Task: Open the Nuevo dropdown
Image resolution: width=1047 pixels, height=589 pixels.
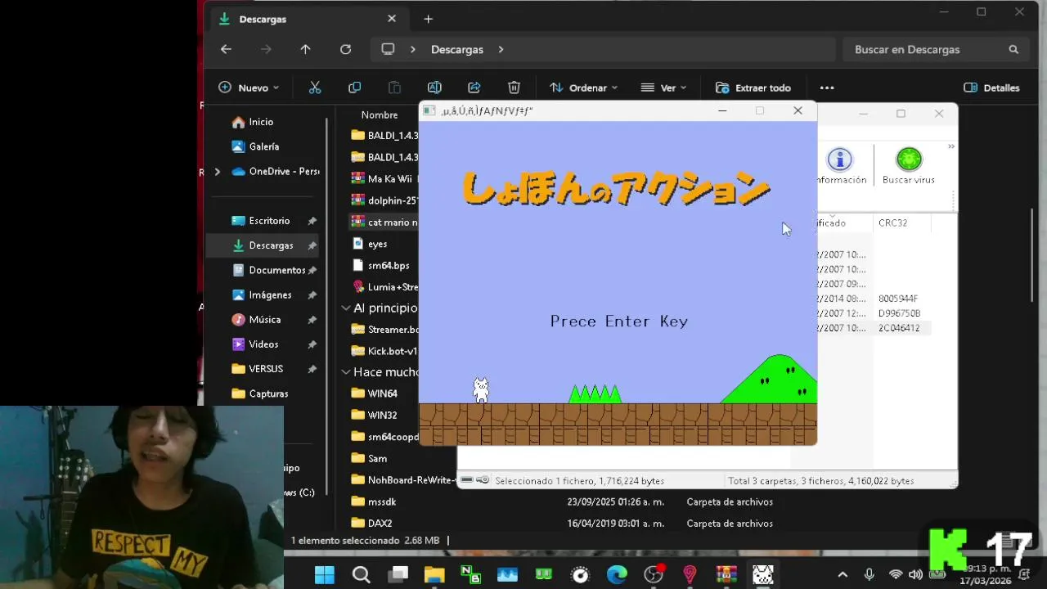Action: coord(249,88)
